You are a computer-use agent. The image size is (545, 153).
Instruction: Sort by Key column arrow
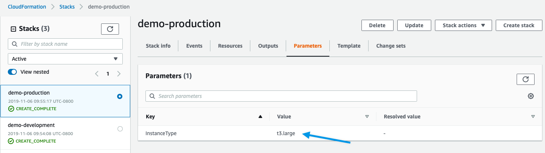pos(260,117)
